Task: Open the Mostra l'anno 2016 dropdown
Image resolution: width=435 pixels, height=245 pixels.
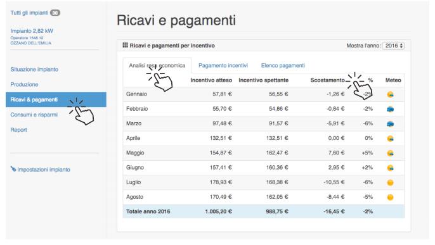Action: click(393, 46)
